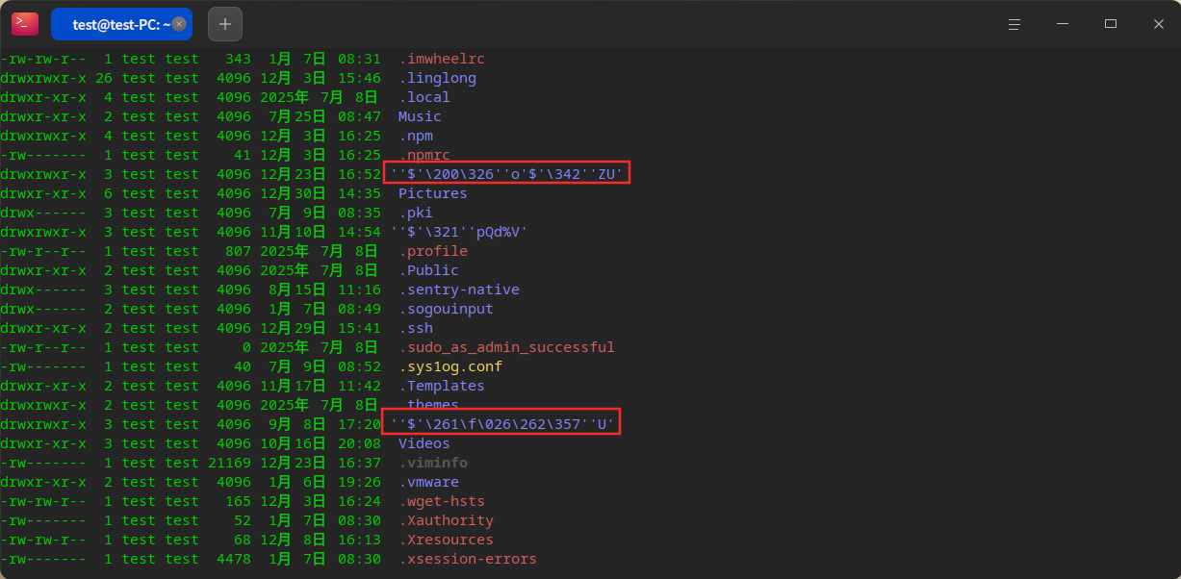Viewport: 1181px width, 579px height.
Task: Click the Videos directory name
Action: (424, 443)
